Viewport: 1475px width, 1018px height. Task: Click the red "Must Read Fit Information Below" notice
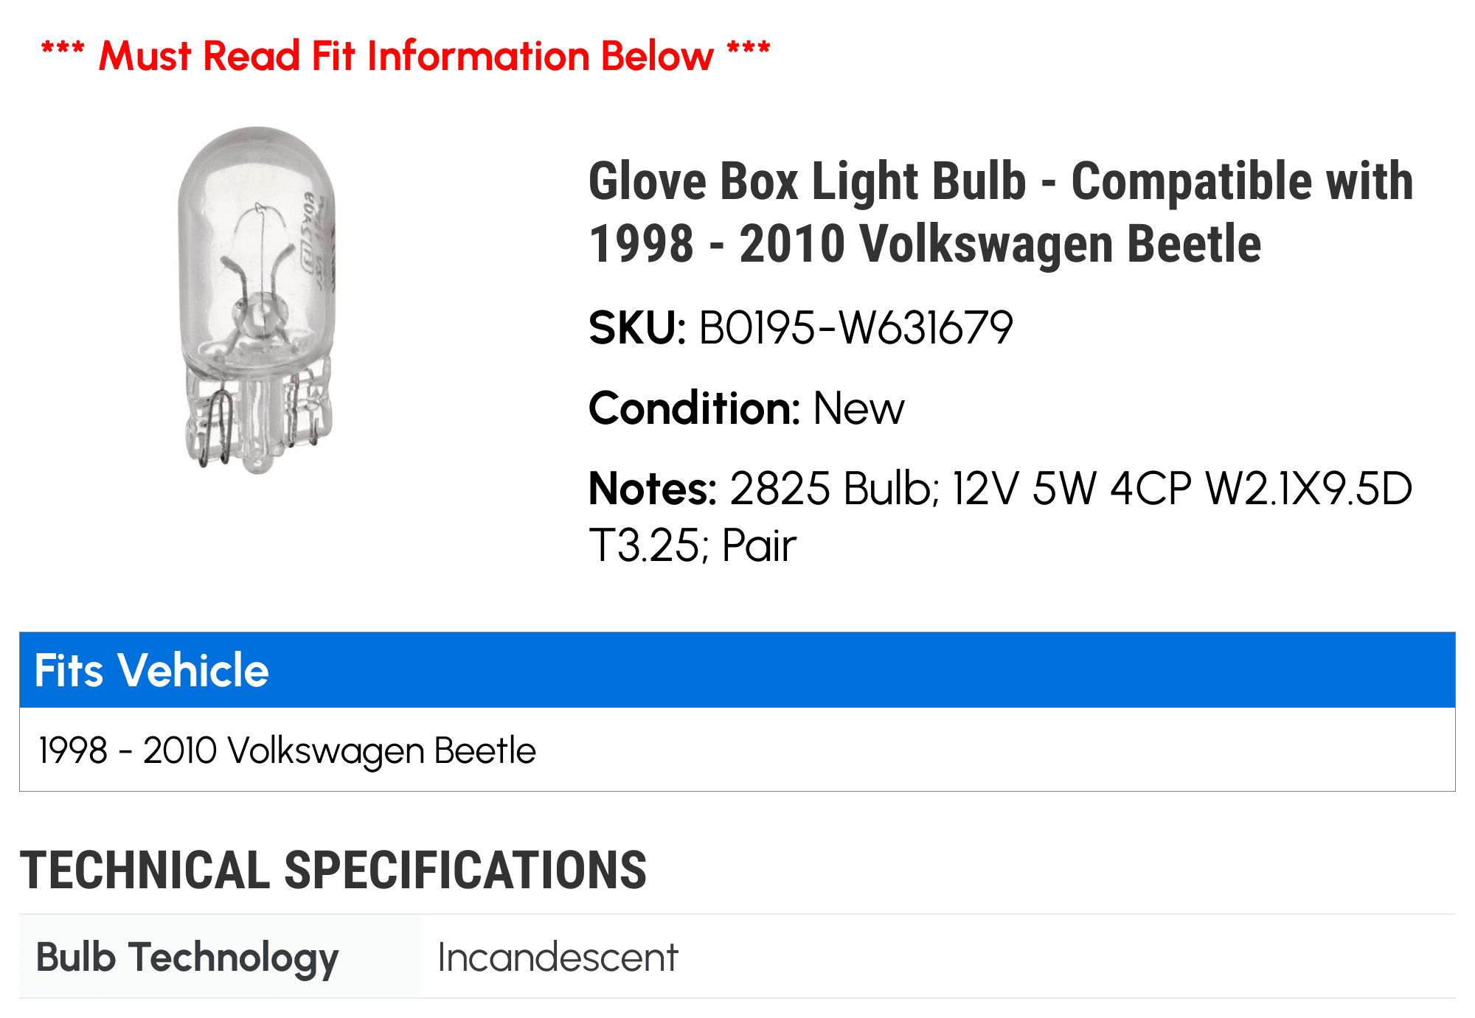[x=405, y=56]
